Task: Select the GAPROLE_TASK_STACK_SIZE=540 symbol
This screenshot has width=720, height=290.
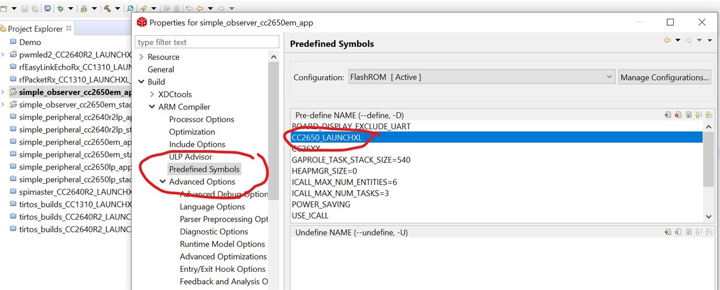Action: (351, 160)
